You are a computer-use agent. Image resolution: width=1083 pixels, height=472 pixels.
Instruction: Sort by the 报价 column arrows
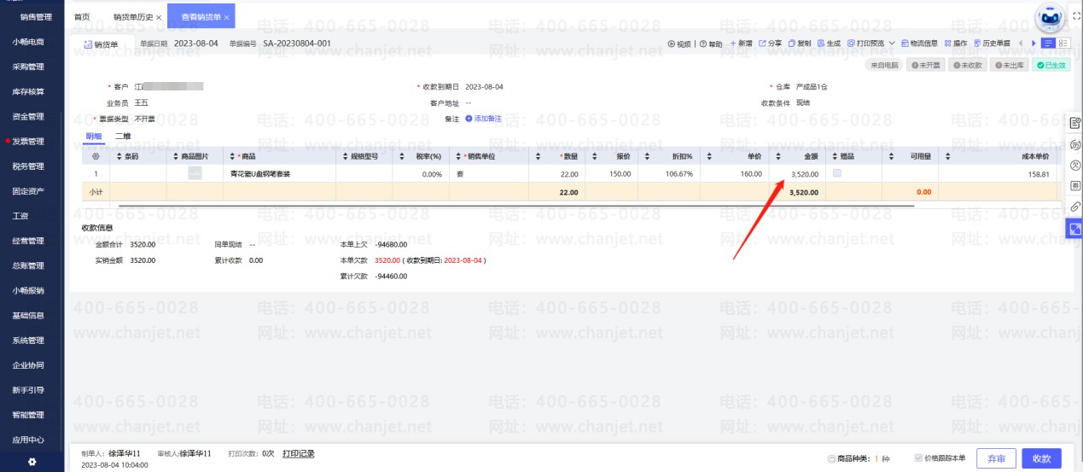pos(593,156)
